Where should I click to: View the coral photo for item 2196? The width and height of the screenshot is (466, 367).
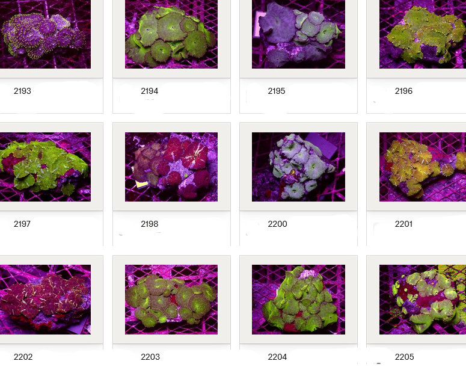(422, 34)
